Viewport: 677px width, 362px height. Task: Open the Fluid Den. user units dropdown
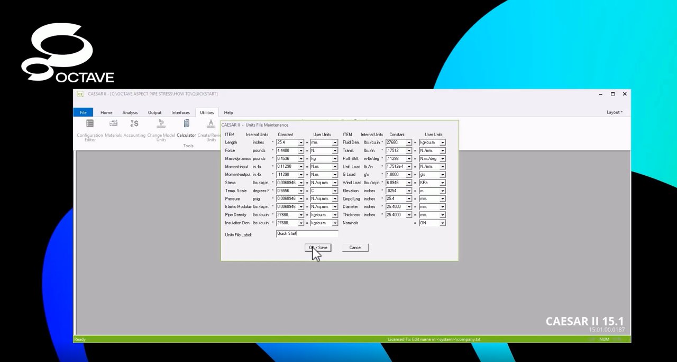point(443,142)
